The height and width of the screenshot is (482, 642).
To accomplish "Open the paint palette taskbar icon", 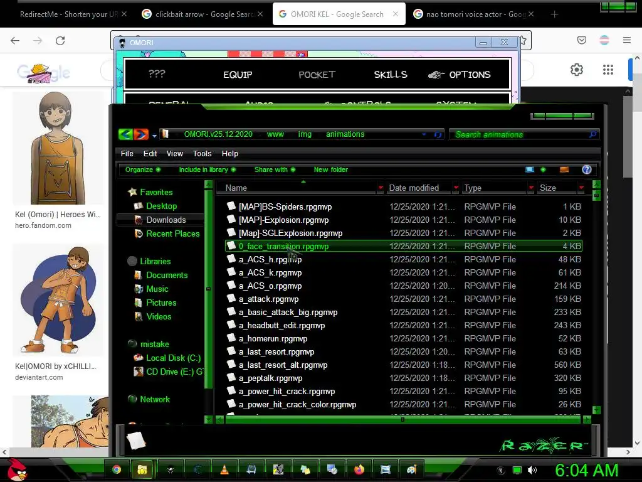I will [x=411, y=469].
